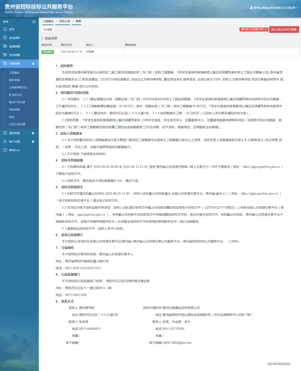
Task: Toggle the sidebar hamburger menu icon
Action: [34, 22]
